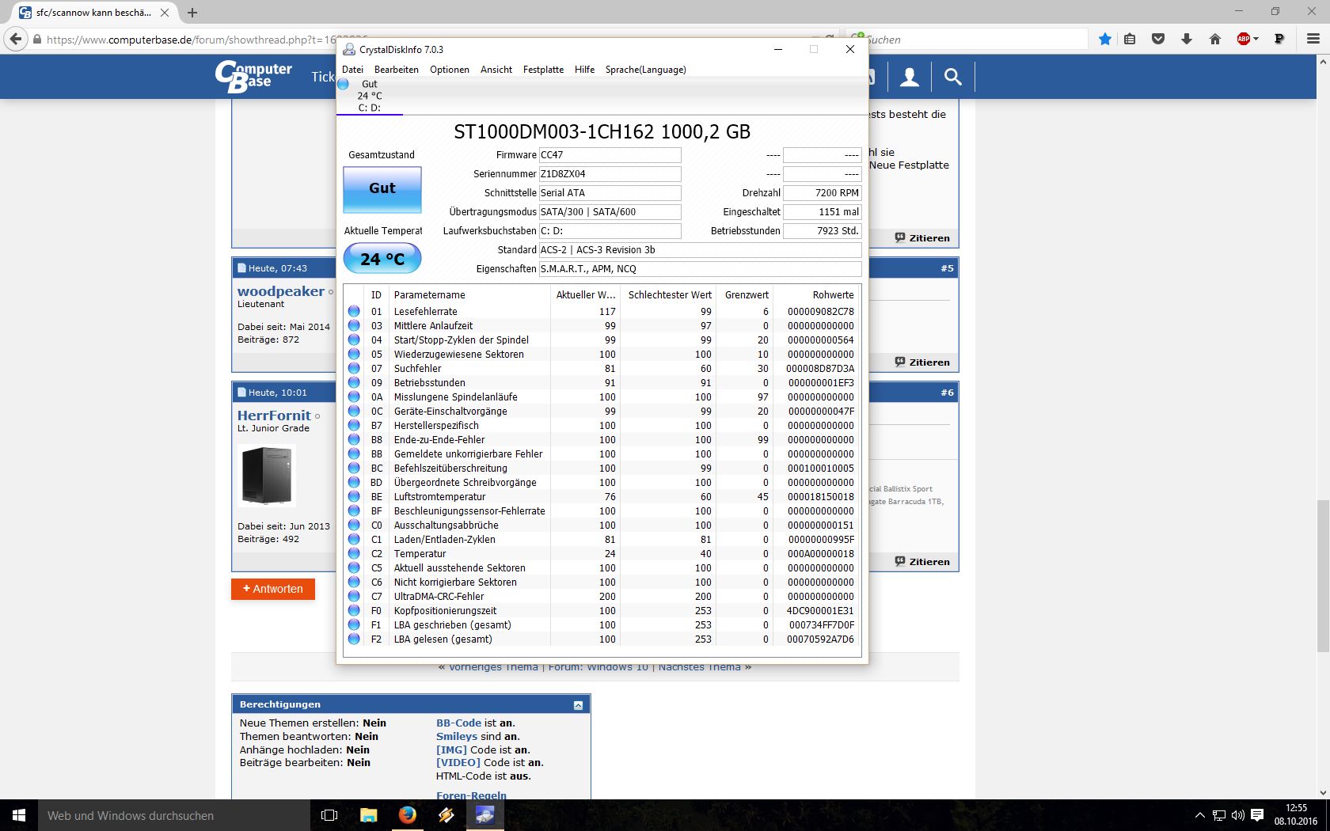Open user profile woodpeaker
Screen dimensions: 1330x831
point(281,291)
